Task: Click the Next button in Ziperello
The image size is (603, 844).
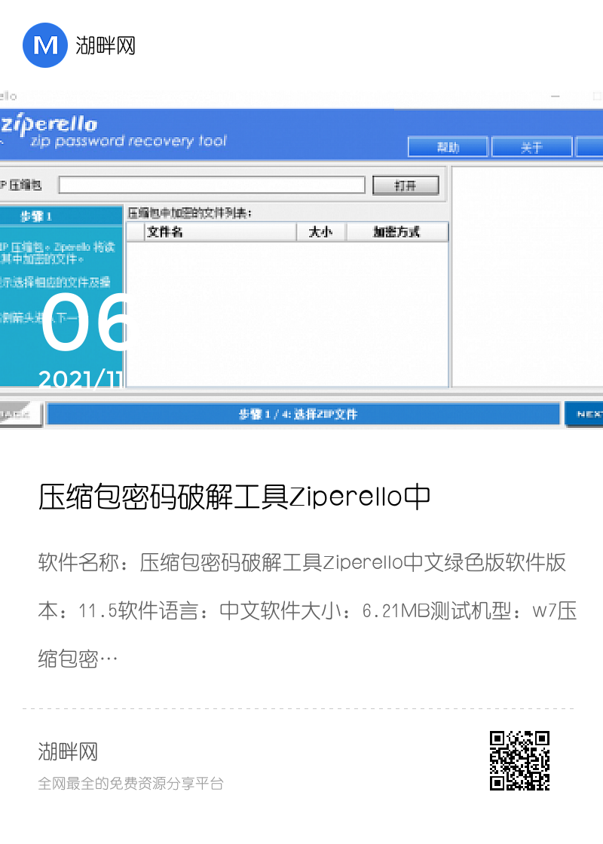Action: (x=583, y=414)
